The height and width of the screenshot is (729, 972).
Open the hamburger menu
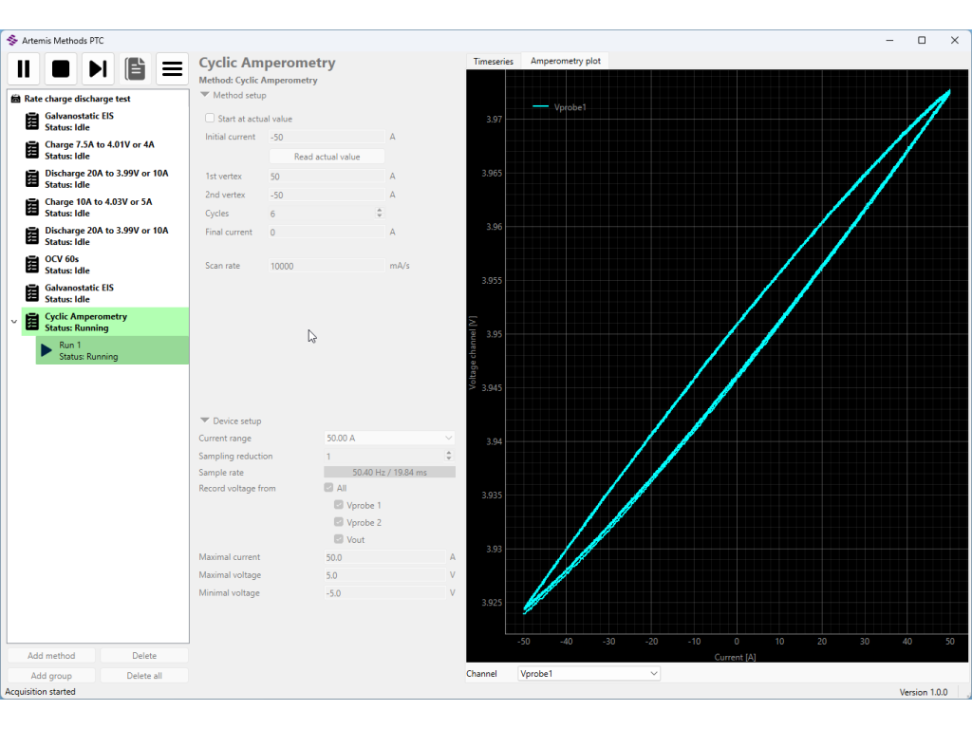(172, 68)
